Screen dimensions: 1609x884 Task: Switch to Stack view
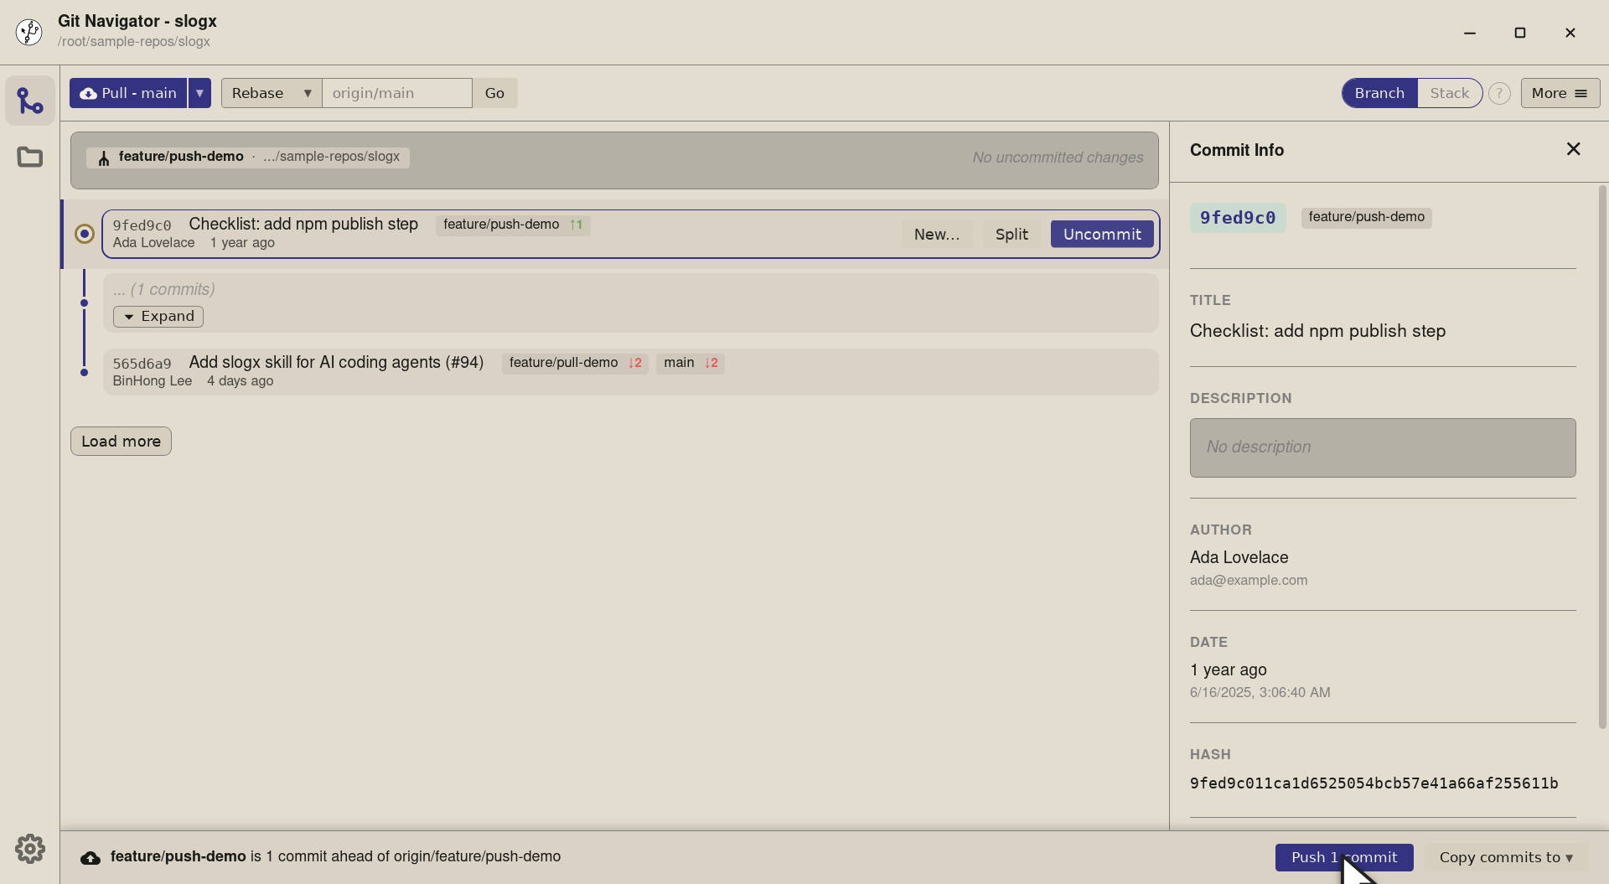coord(1449,93)
